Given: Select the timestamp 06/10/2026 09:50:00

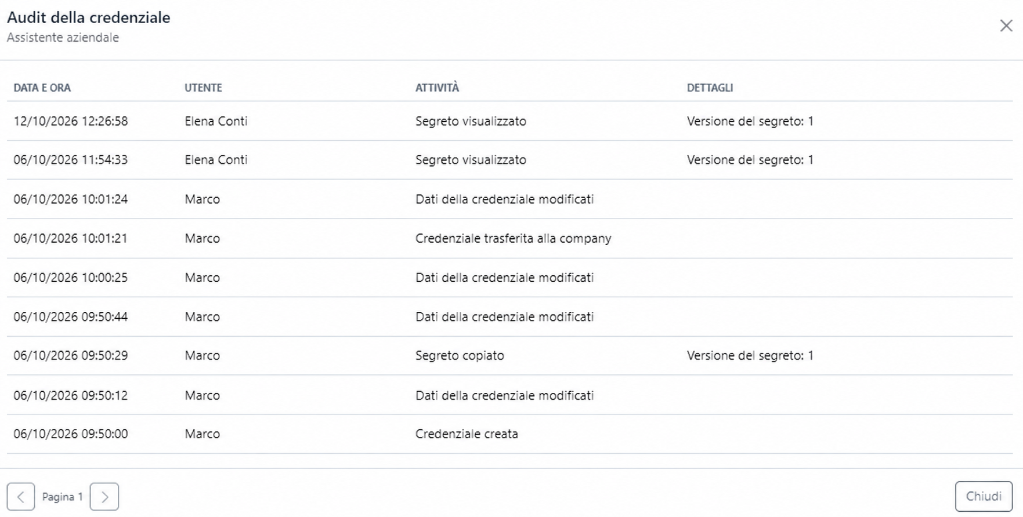Looking at the screenshot, I should click(x=71, y=434).
